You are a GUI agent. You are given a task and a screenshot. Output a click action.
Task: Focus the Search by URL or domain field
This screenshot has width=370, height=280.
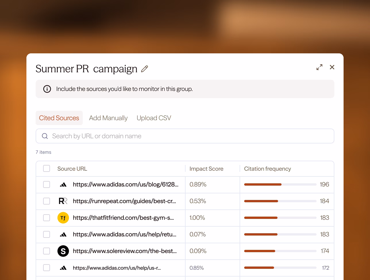[x=185, y=136]
